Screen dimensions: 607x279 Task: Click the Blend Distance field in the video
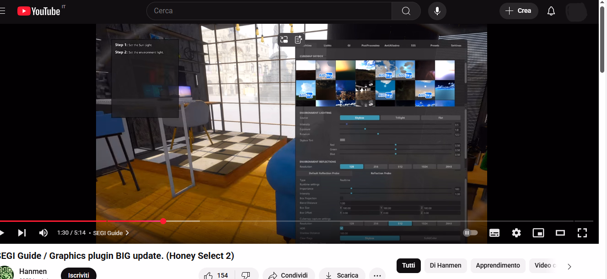pyautogui.click(x=400, y=203)
